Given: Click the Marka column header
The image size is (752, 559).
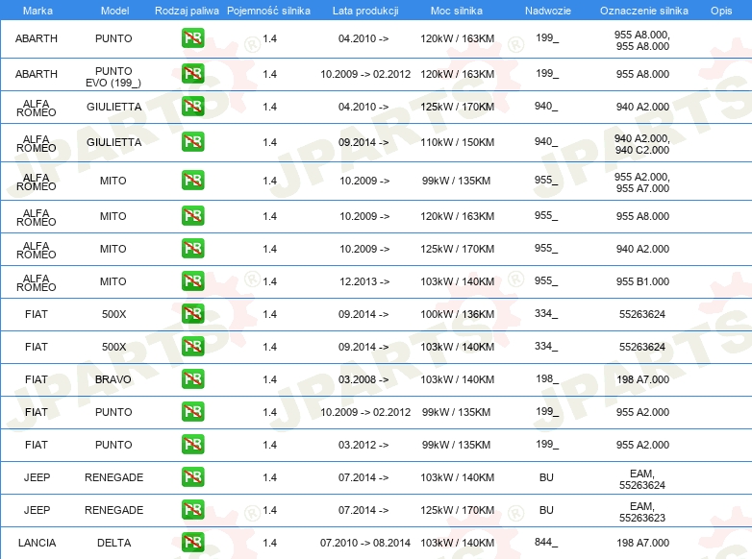Looking at the screenshot, I should [38, 11].
